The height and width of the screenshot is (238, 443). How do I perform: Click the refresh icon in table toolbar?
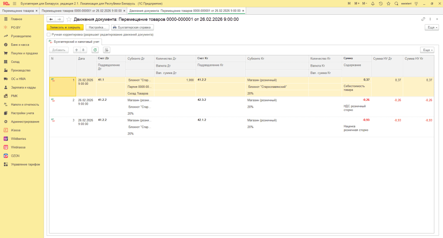[x=95, y=50]
